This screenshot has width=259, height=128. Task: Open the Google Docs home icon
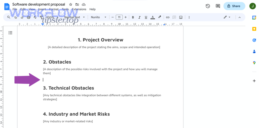pos(7,7)
